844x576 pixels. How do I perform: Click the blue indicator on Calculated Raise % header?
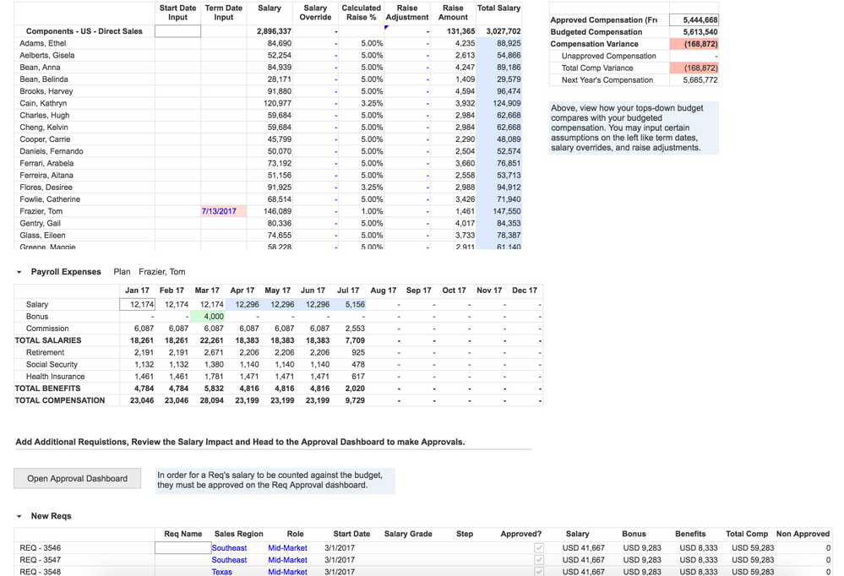pos(386,27)
